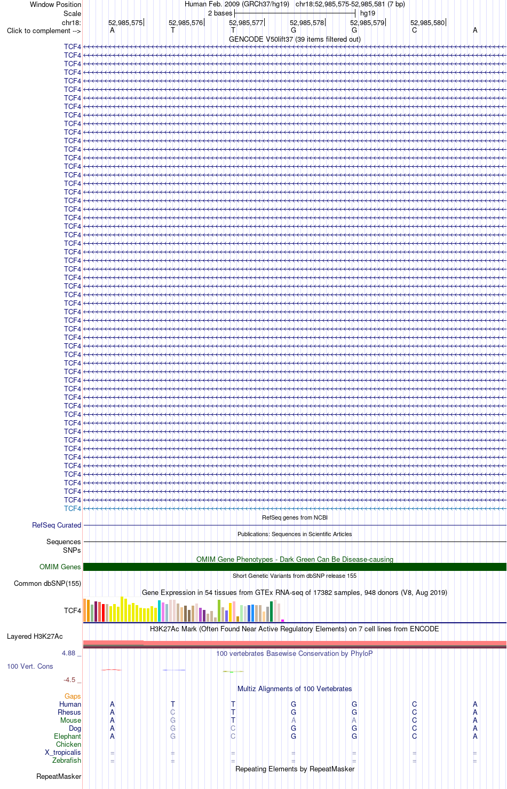Click the 'Window Position' ruler label

tap(56, 4)
